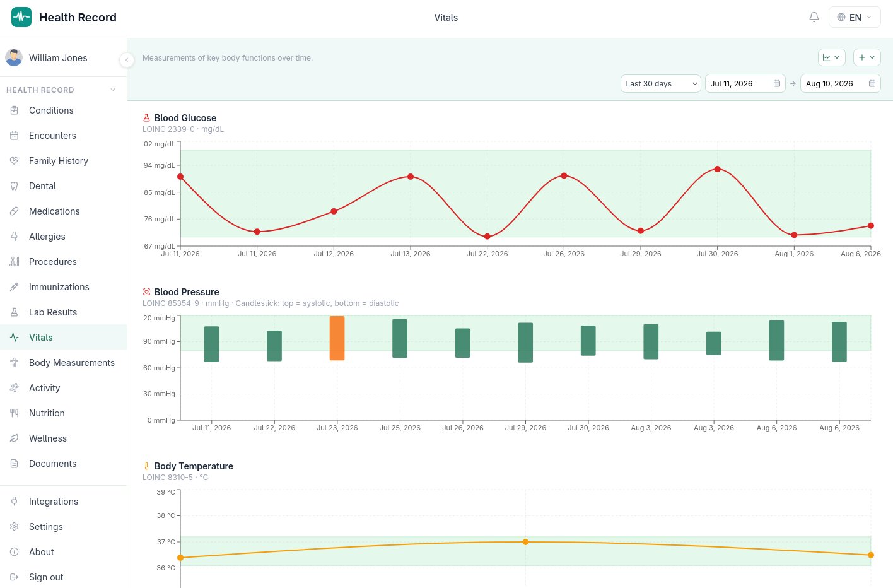
Task: Click the William Jones name
Action: [58, 58]
